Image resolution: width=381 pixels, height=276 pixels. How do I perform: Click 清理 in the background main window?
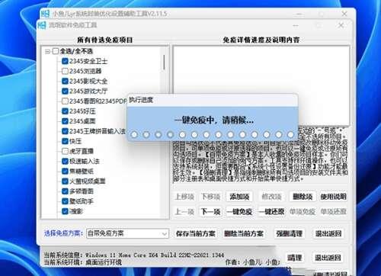tap(294, 258)
